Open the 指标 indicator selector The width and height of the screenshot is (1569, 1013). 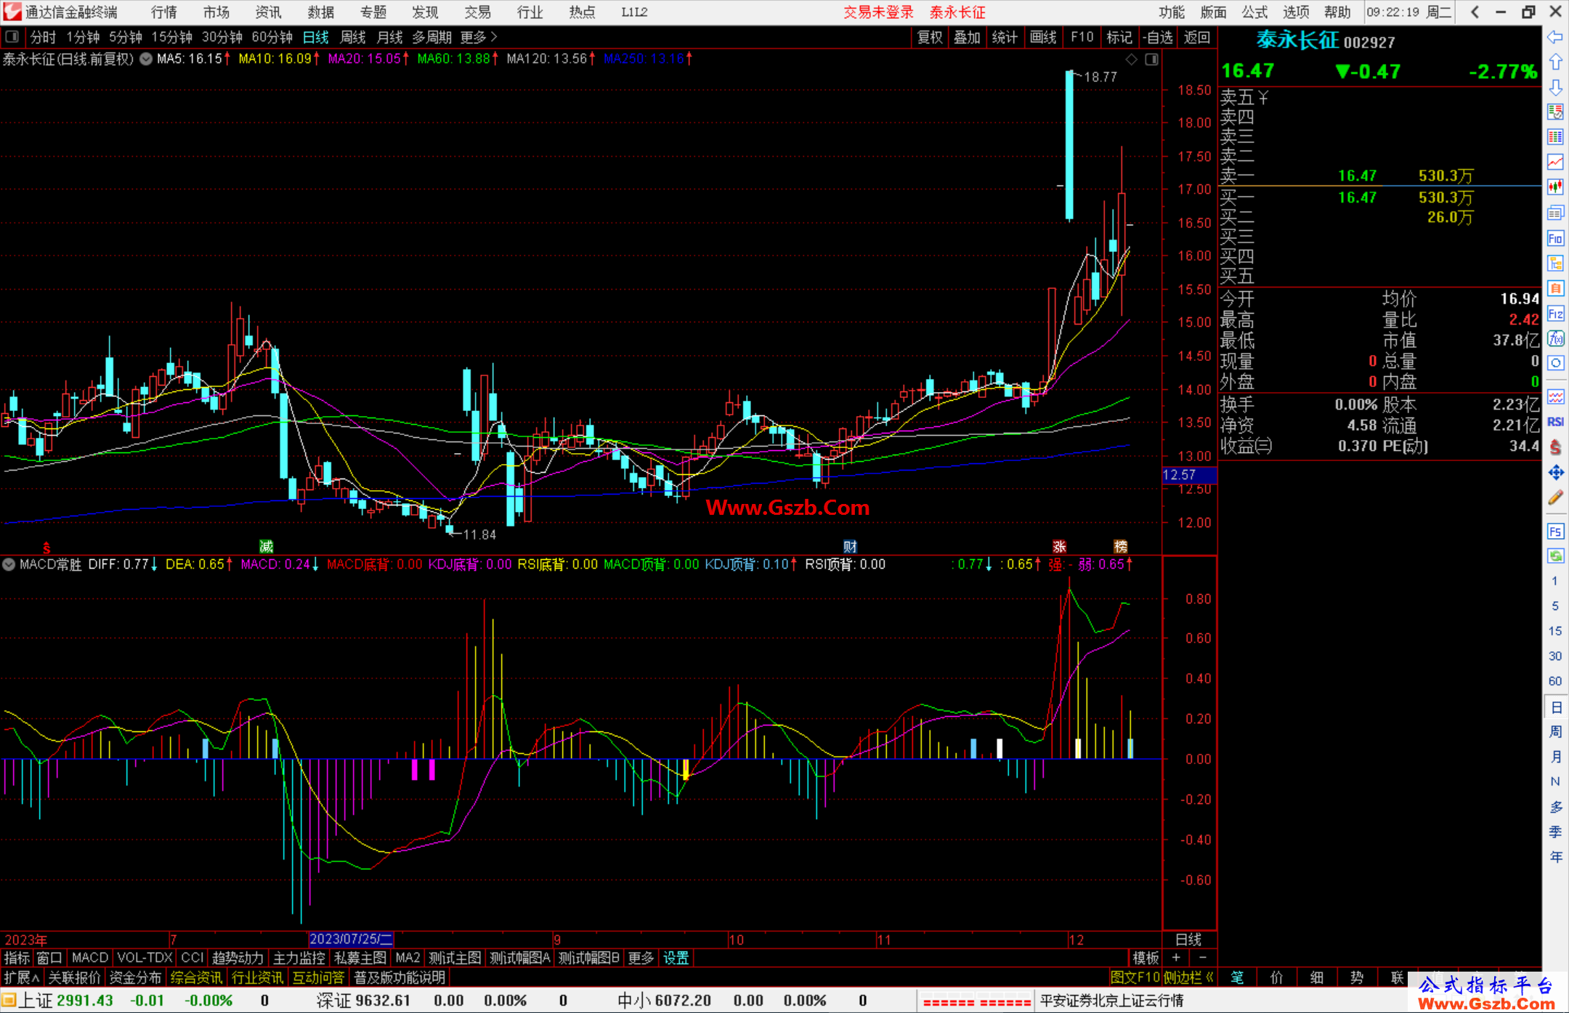(17, 958)
